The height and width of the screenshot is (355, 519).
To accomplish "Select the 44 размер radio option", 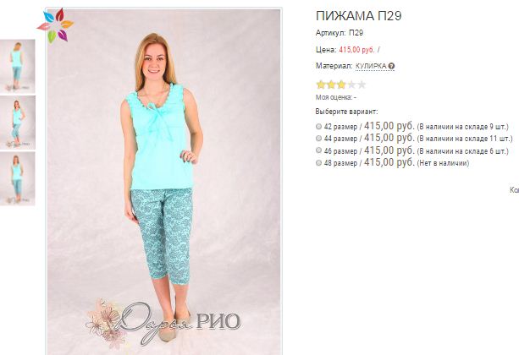I will click(x=318, y=138).
